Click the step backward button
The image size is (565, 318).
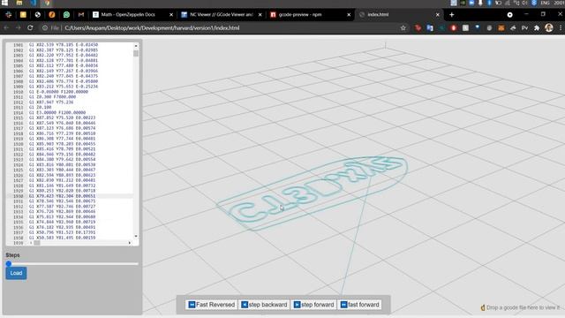click(264, 305)
